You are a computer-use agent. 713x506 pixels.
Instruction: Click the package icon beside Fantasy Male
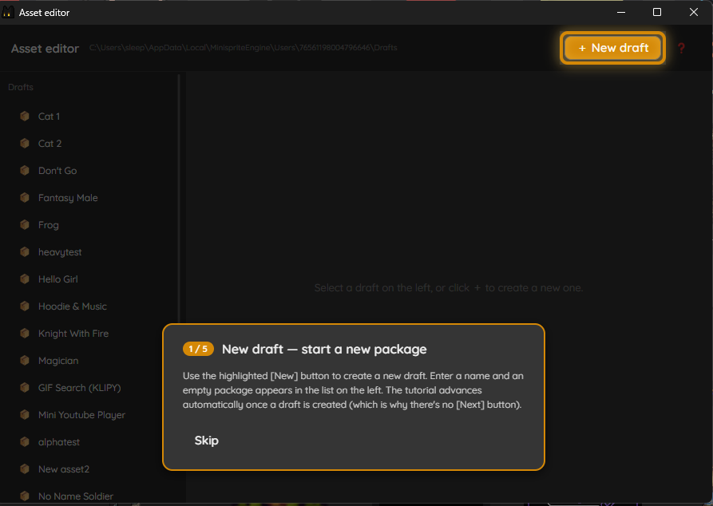(25, 198)
